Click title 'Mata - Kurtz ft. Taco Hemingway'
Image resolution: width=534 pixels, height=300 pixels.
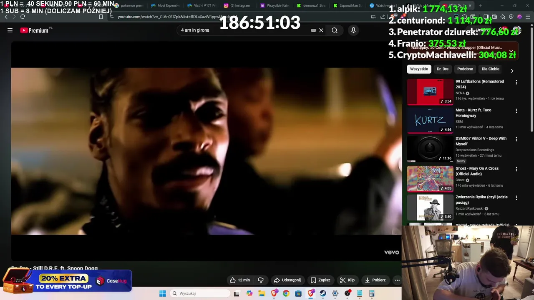(x=474, y=113)
